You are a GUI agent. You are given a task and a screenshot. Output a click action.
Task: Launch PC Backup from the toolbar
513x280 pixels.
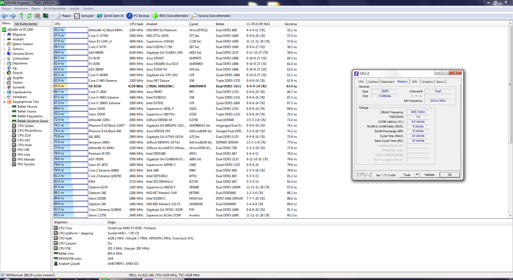138,16
